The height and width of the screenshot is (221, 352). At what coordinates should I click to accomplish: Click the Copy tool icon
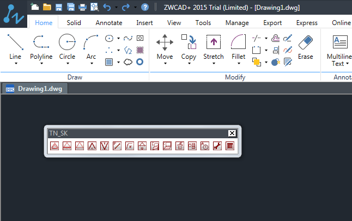[x=189, y=43]
